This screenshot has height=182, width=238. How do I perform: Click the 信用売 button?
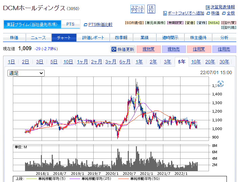pos(224,49)
